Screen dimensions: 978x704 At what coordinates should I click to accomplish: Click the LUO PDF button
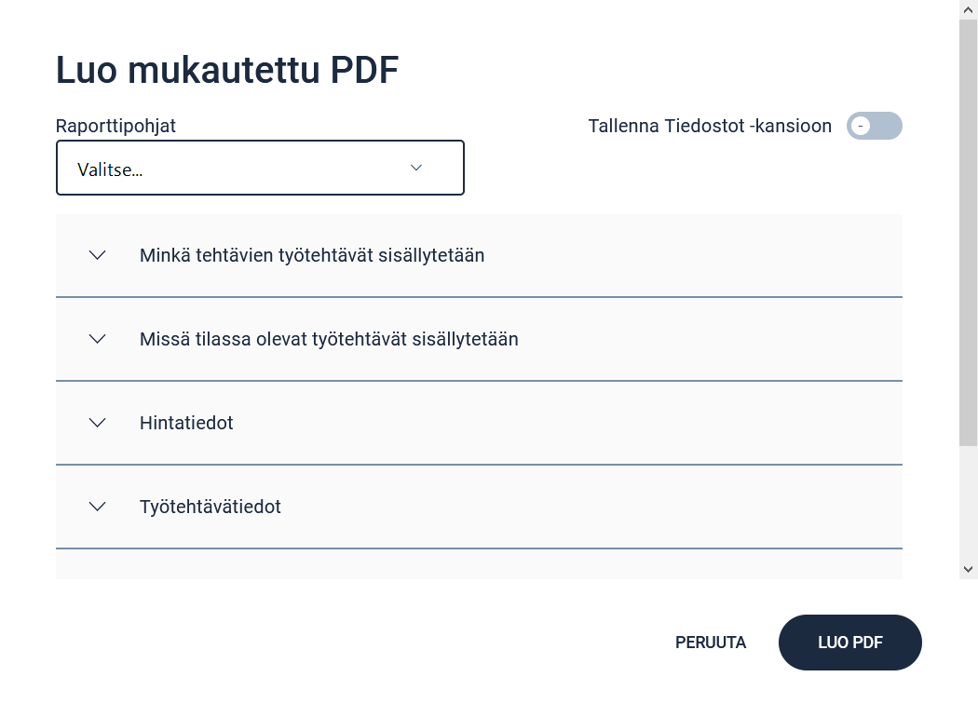849,643
